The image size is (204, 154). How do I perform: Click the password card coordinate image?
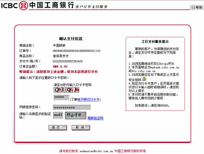click(66, 90)
